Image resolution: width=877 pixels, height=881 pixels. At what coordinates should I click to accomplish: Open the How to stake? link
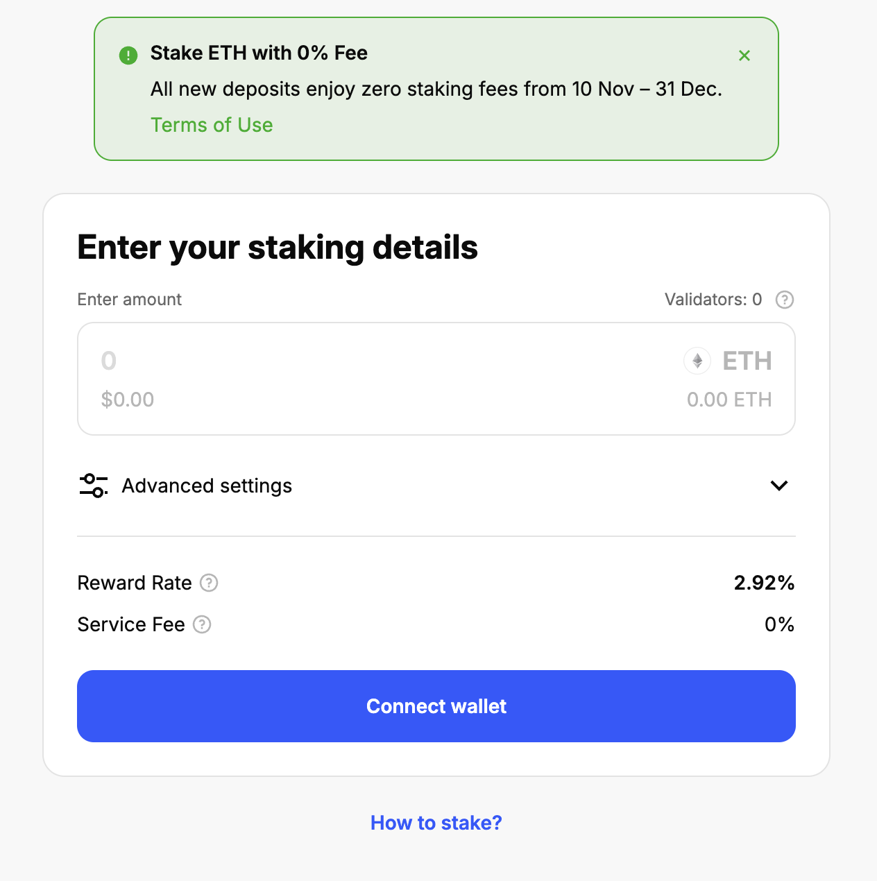click(x=436, y=823)
